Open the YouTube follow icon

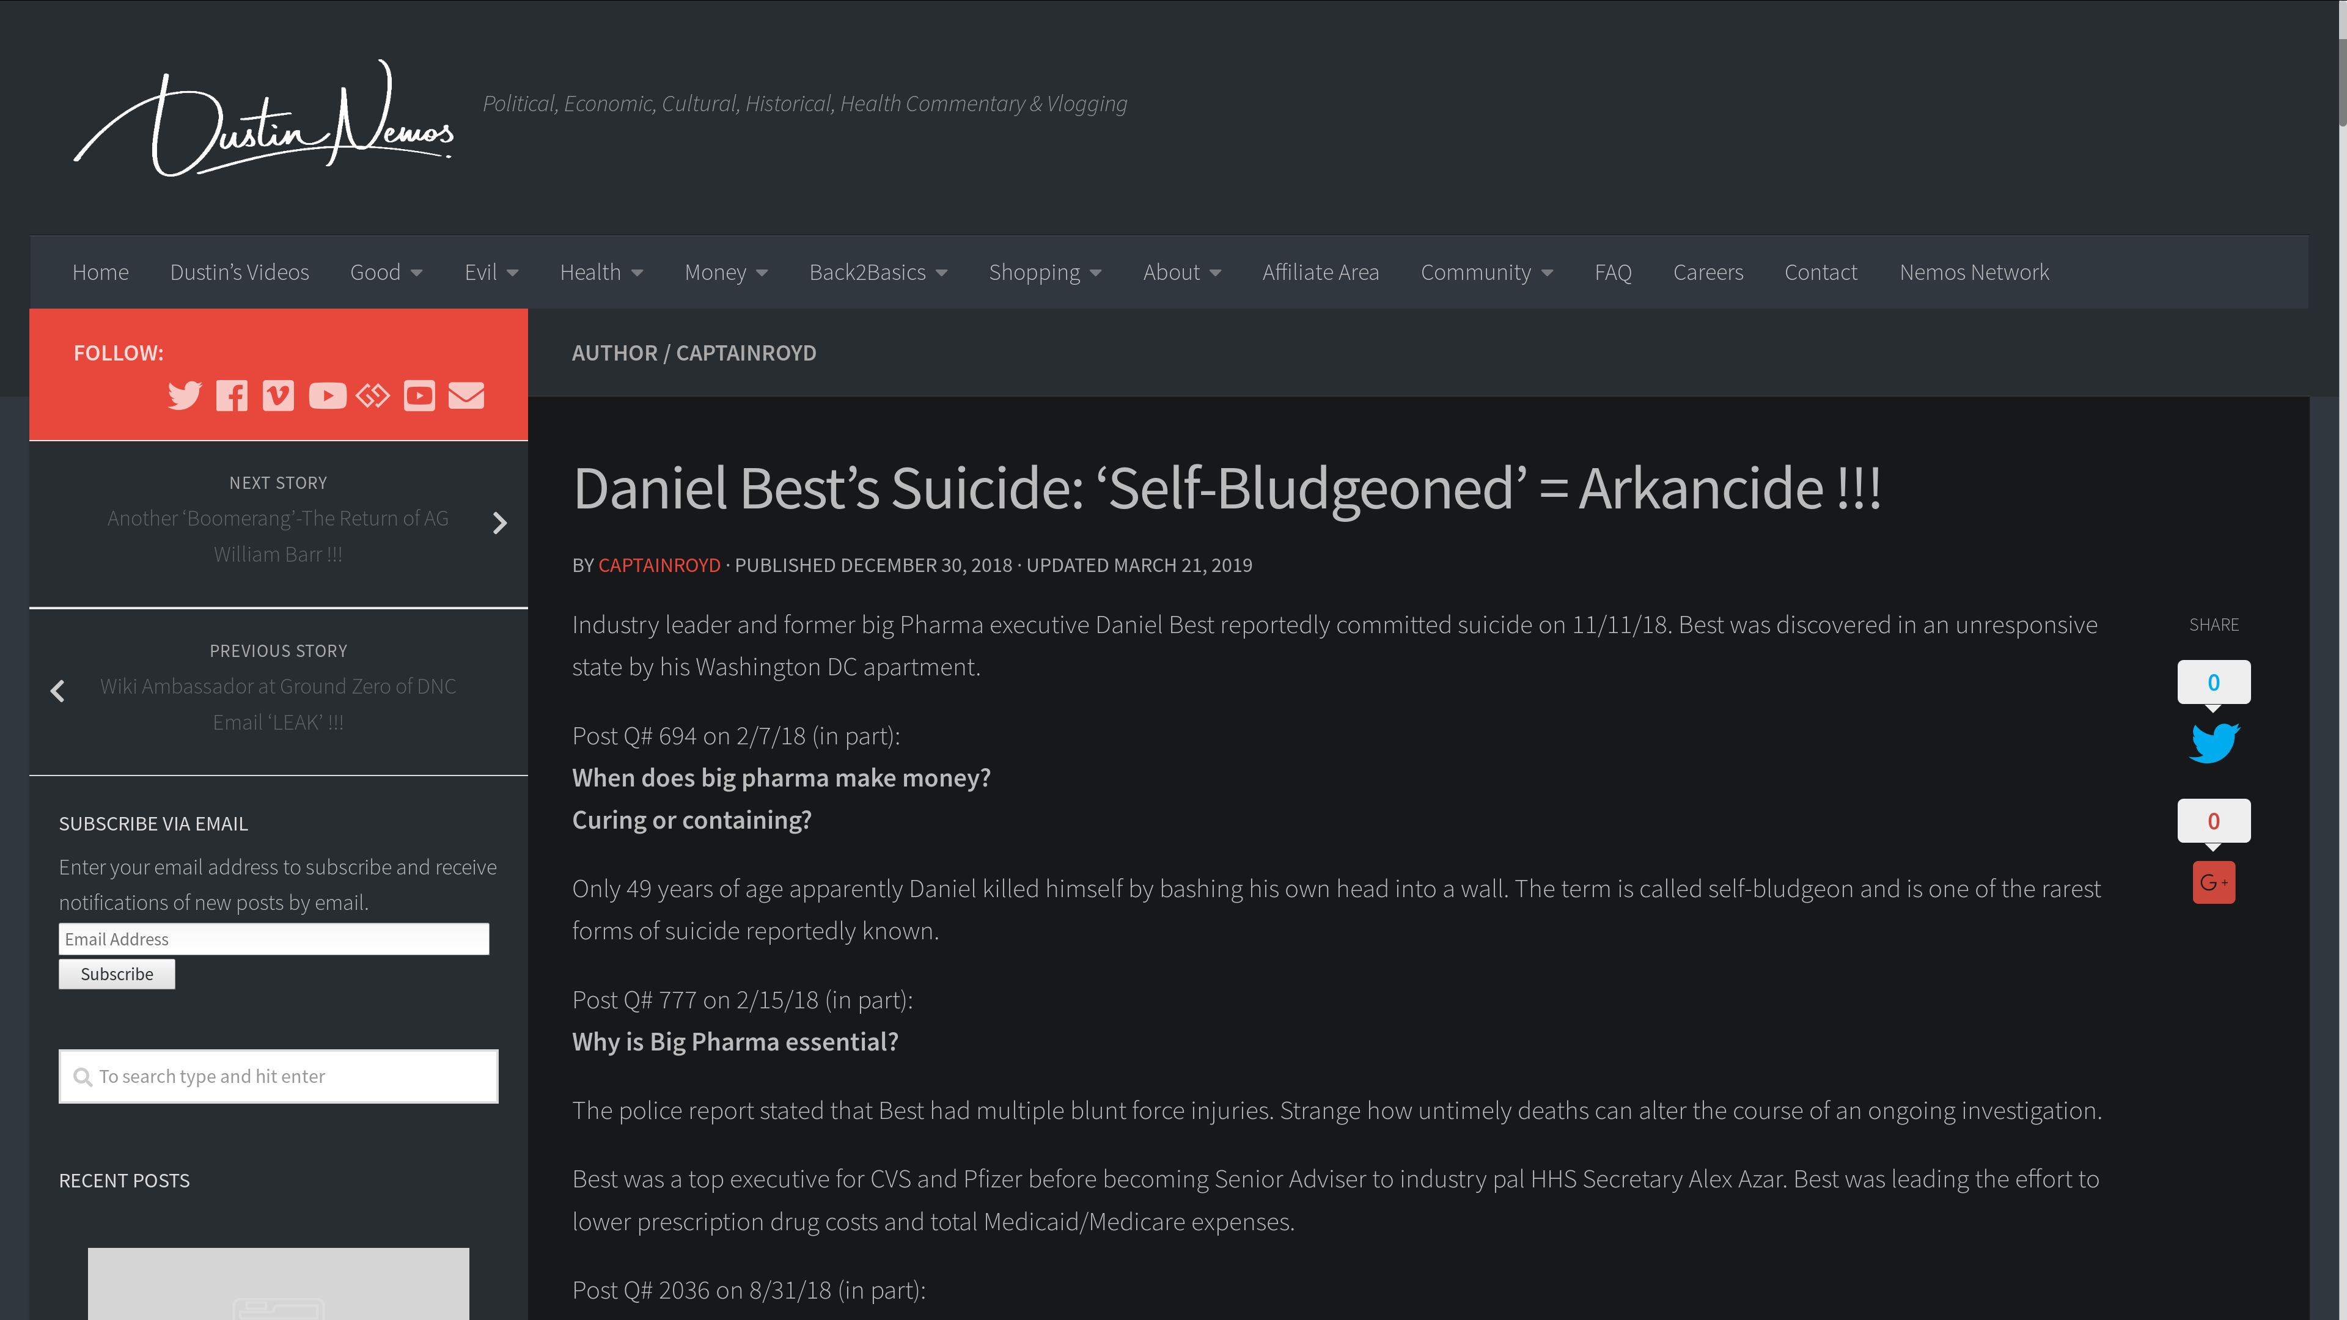coord(327,395)
